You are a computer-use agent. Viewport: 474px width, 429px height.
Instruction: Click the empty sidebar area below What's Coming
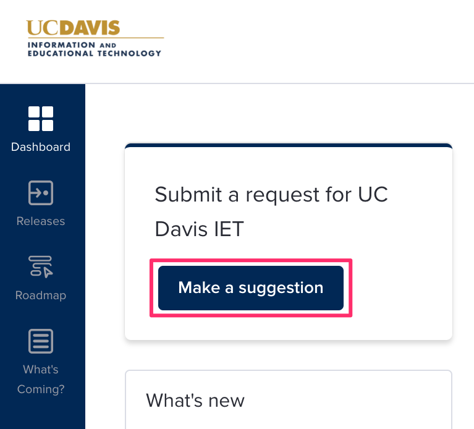coord(42,414)
